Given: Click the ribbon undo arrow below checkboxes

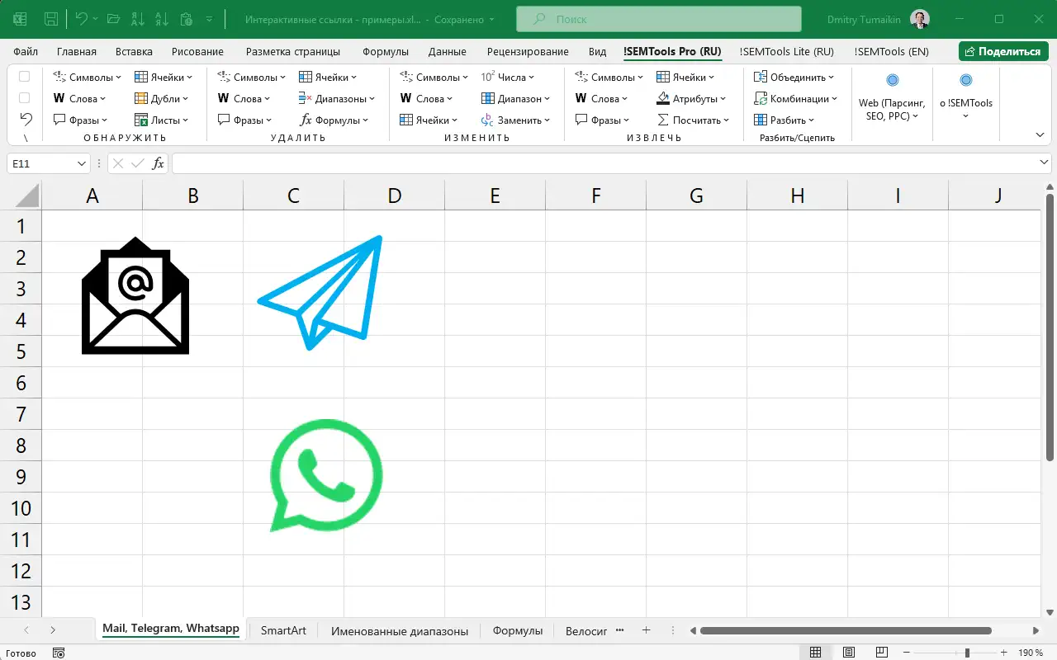Looking at the screenshot, I should (26, 119).
